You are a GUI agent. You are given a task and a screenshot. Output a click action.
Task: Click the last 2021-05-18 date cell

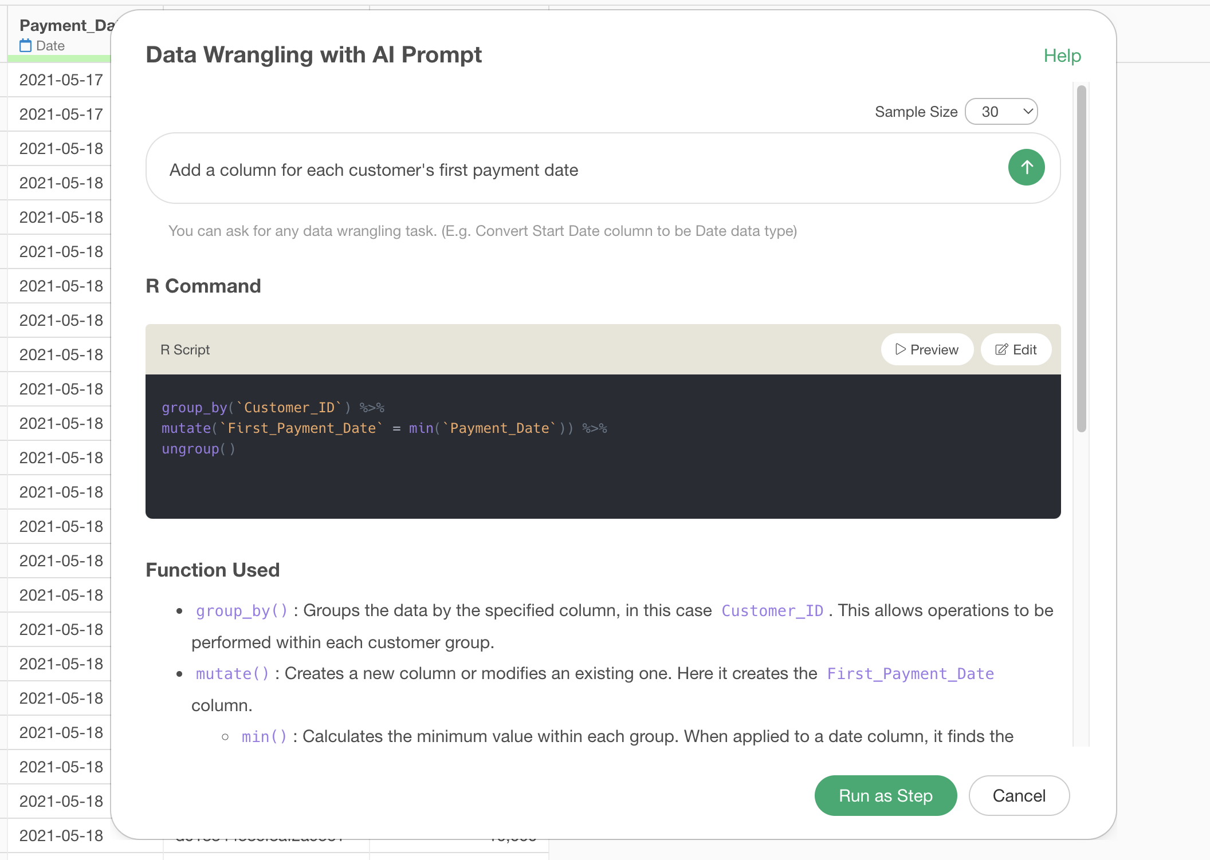[x=61, y=835]
